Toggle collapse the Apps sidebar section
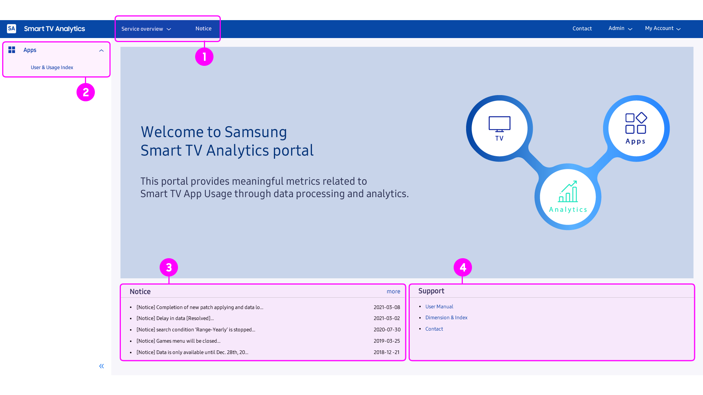The width and height of the screenshot is (703, 395). tap(101, 50)
